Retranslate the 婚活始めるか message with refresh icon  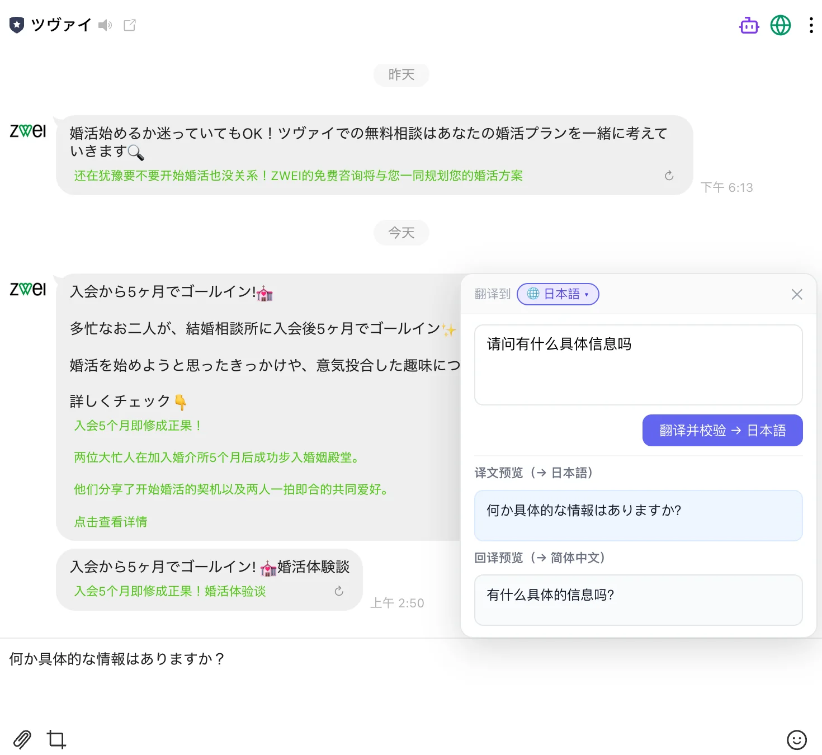click(669, 176)
